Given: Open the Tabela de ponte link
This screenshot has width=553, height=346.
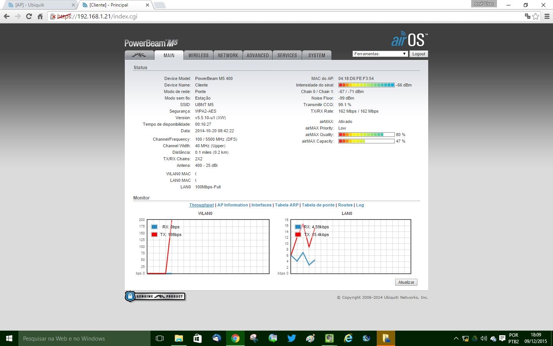Looking at the screenshot, I should point(318,205).
